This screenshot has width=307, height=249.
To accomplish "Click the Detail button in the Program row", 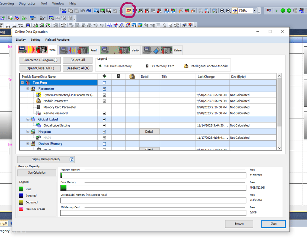I will [x=149, y=132].
